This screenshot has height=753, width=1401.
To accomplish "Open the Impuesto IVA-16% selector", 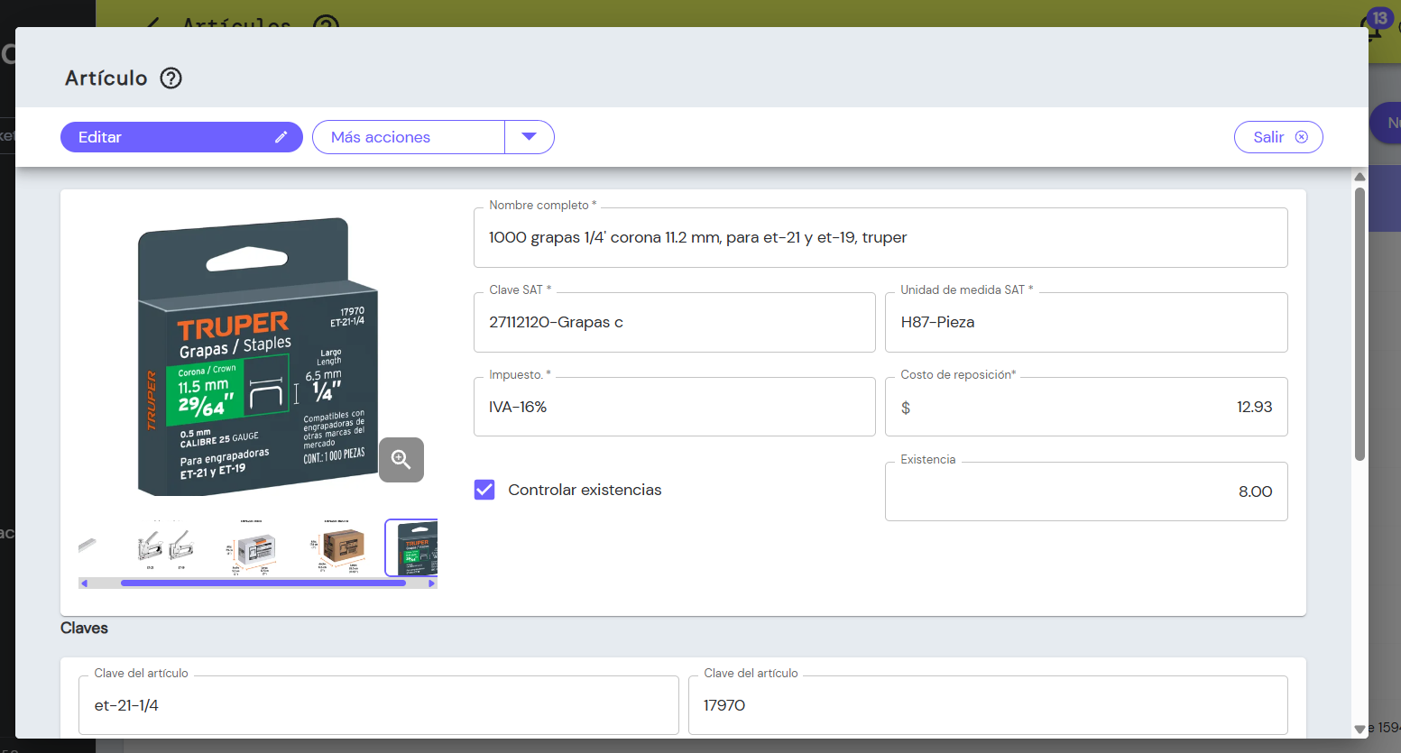I will pos(675,407).
